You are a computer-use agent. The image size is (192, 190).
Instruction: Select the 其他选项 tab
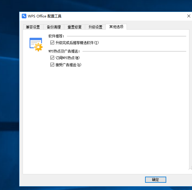click(x=116, y=27)
